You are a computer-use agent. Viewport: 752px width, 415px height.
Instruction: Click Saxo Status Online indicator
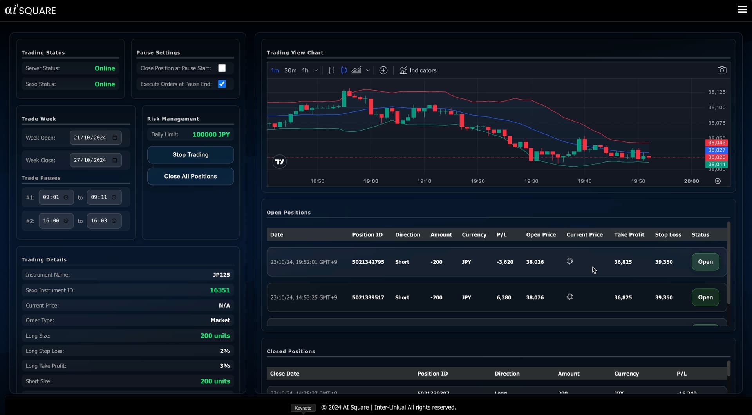coord(105,84)
